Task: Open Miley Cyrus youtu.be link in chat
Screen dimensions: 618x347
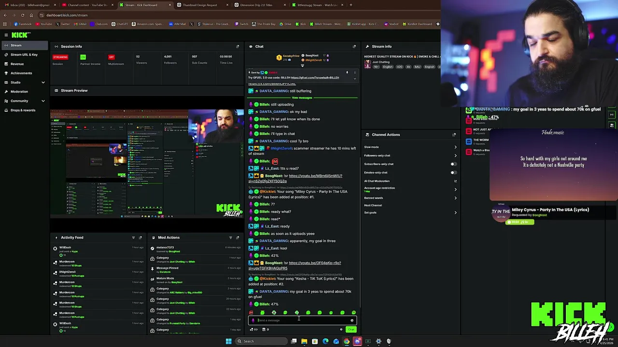Action: pos(295,179)
